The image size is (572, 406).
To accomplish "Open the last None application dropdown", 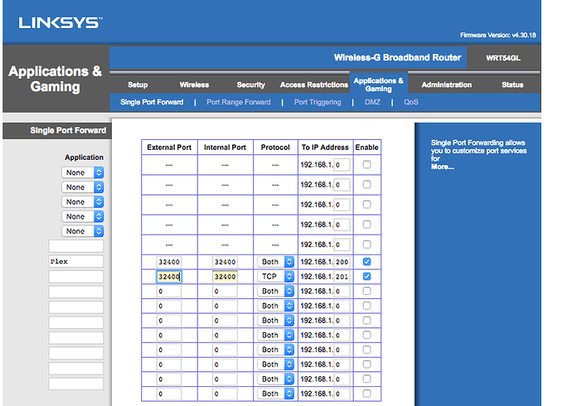I will click(83, 231).
